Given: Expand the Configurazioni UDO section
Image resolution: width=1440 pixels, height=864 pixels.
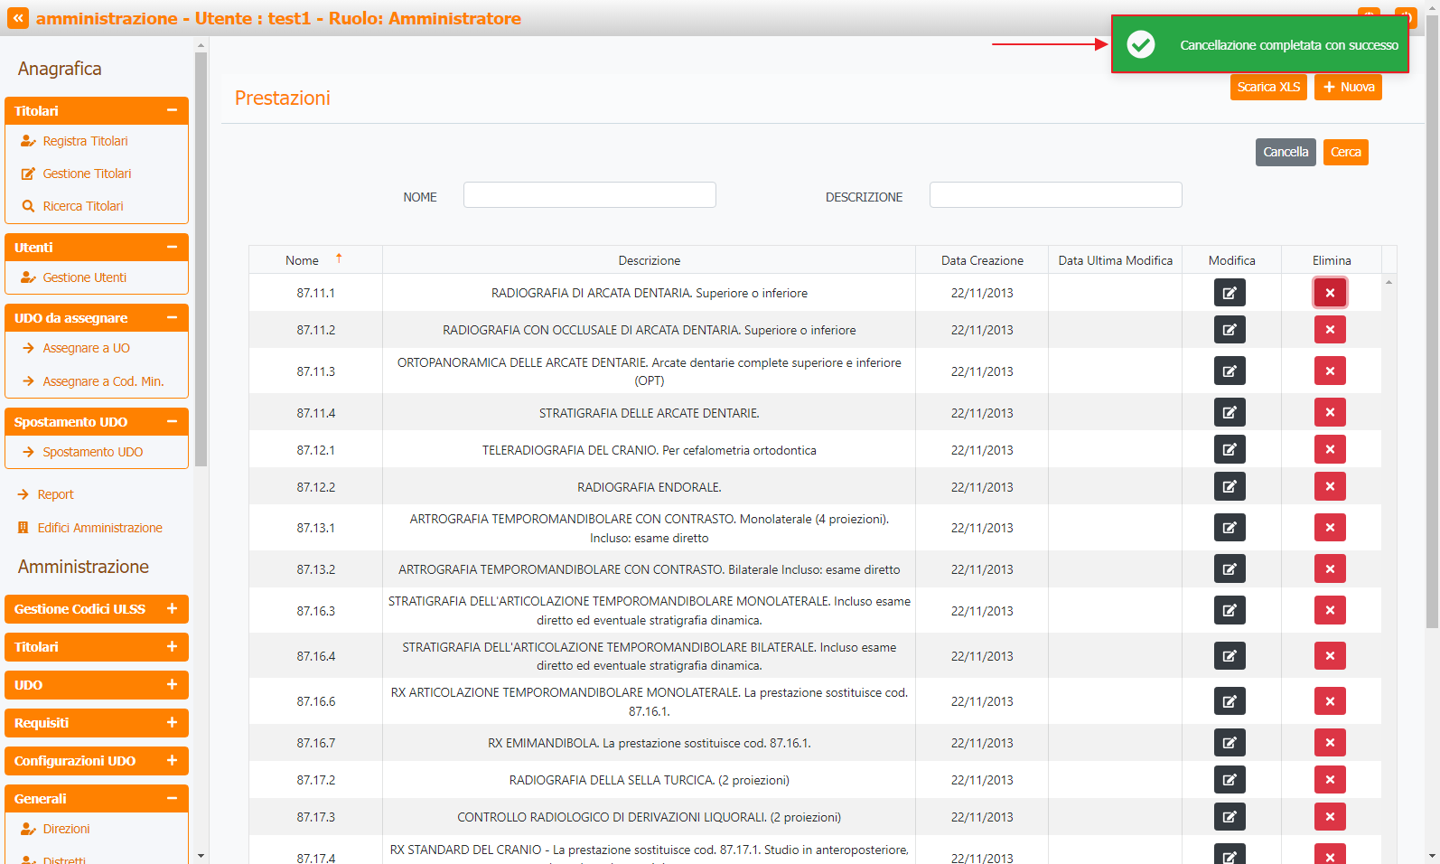Looking at the screenshot, I should coord(172,761).
